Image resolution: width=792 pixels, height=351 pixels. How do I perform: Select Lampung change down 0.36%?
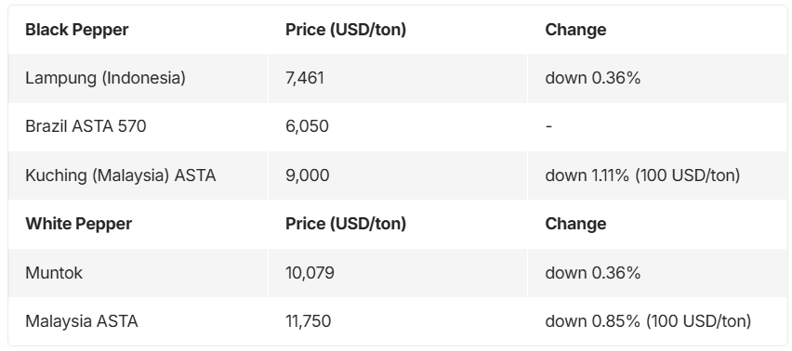592,78
